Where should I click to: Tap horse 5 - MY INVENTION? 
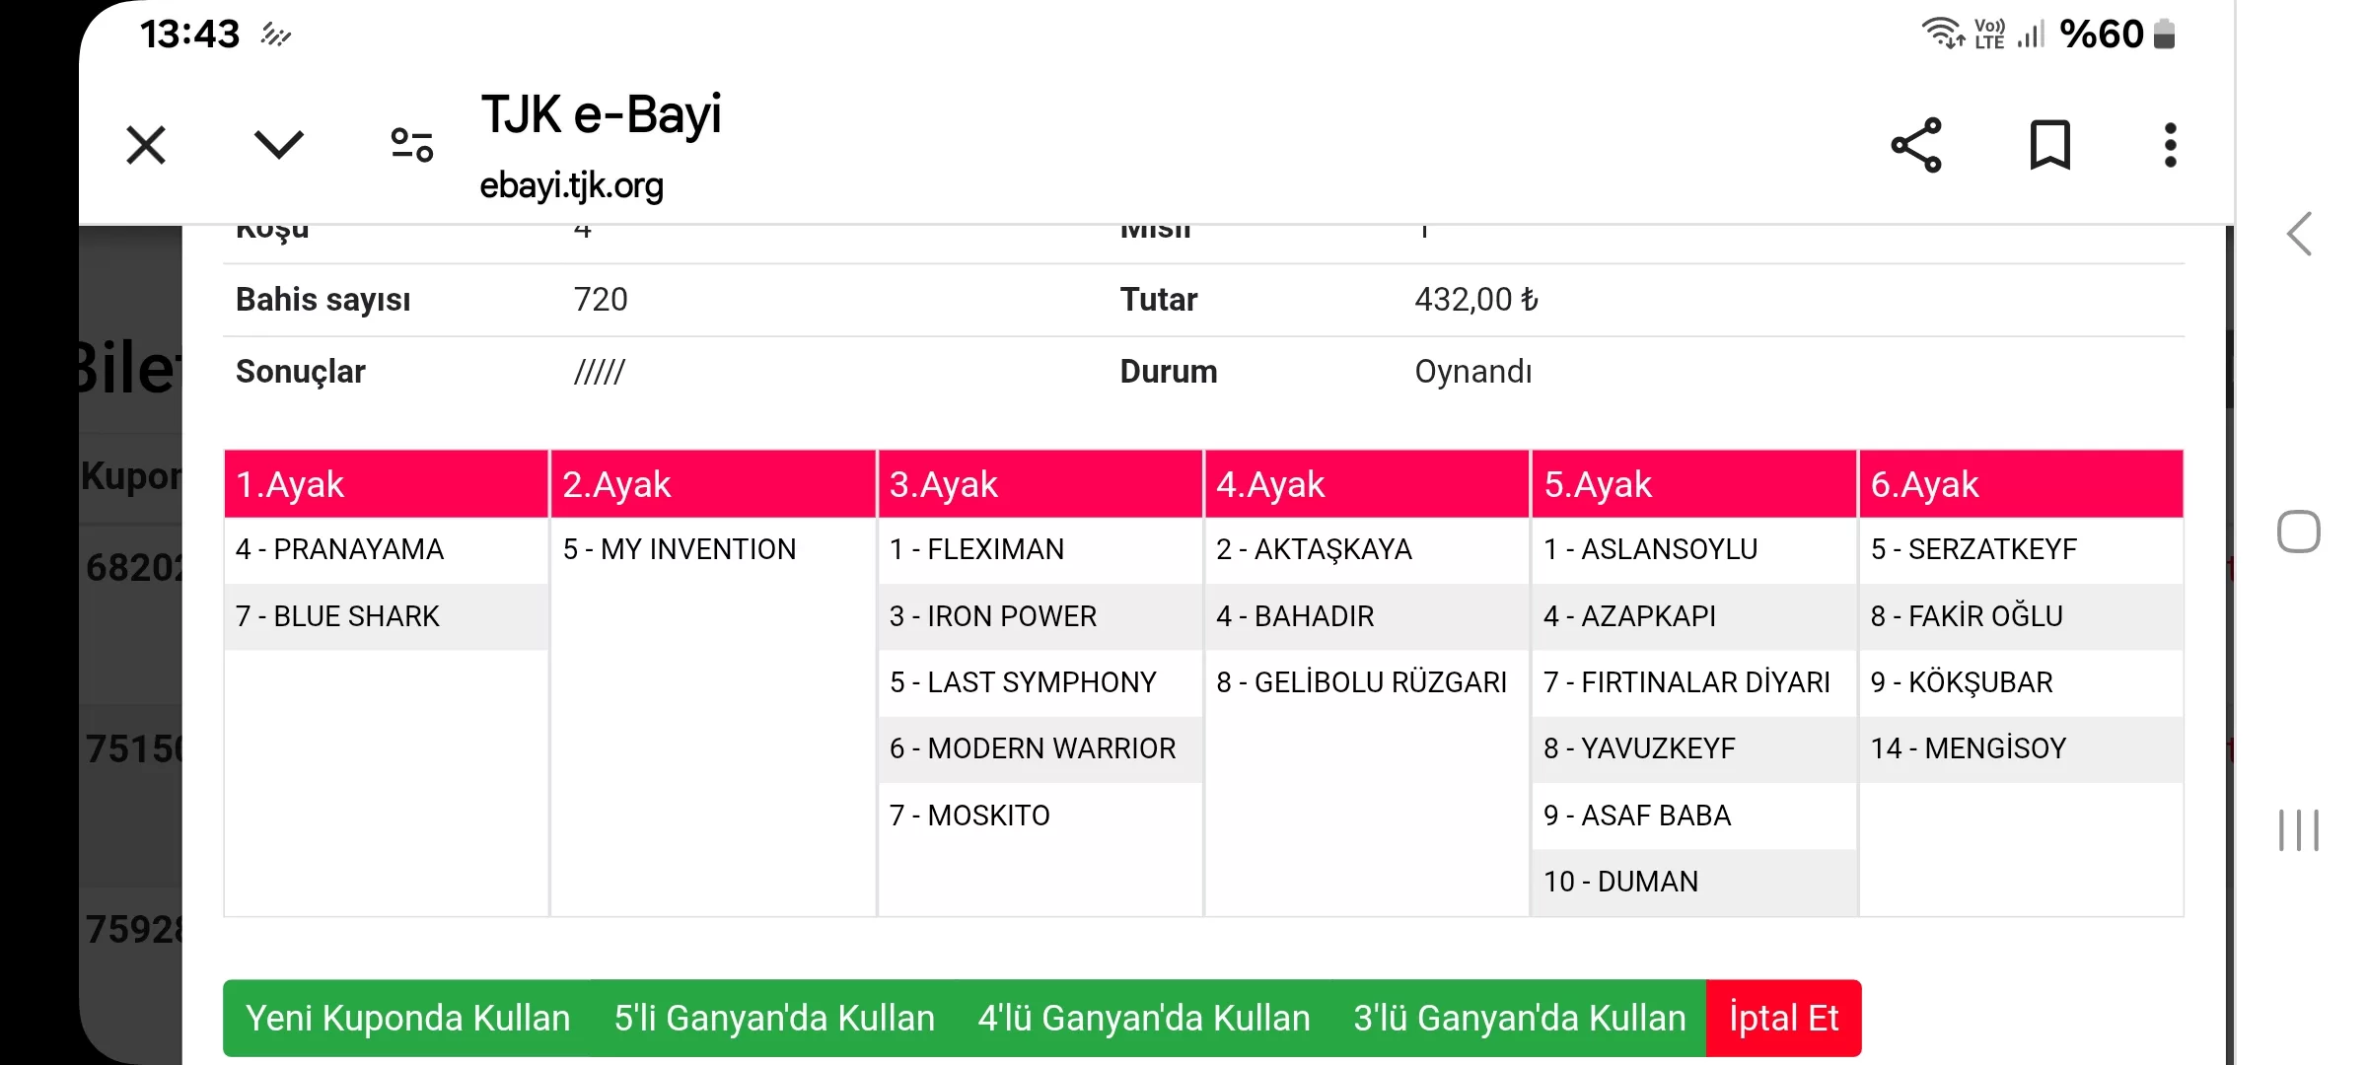680,549
